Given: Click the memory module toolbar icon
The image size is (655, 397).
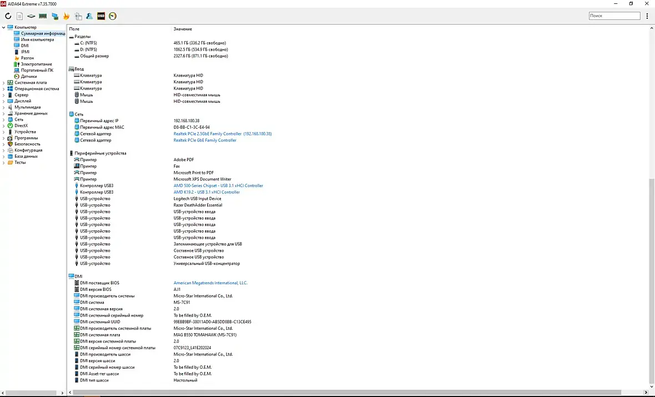Looking at the screenshot, I should [43, 16].
